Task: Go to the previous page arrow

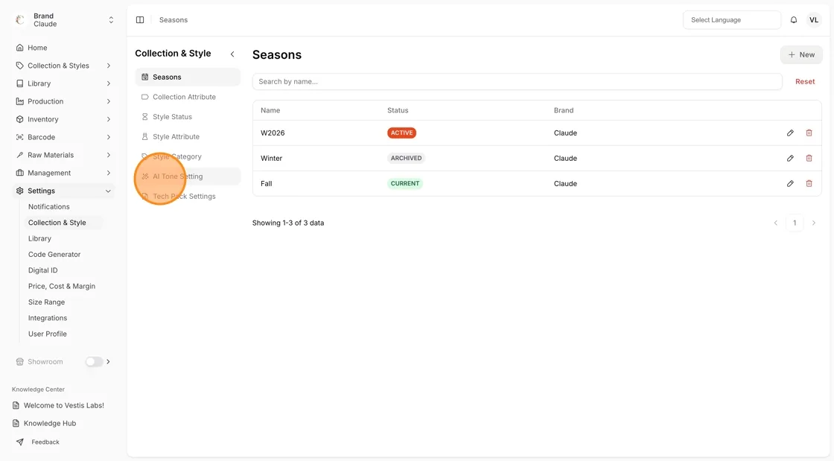Action: pos(775,223)
